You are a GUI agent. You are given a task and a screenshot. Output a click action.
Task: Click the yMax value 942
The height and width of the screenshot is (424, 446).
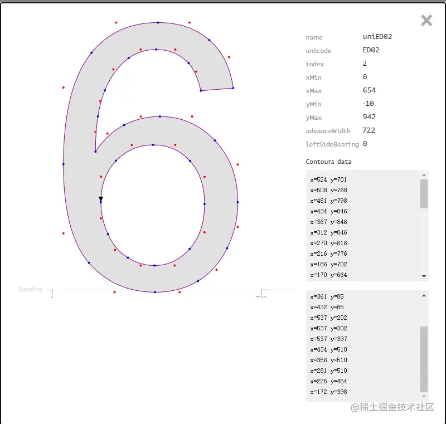click(369, 117)
